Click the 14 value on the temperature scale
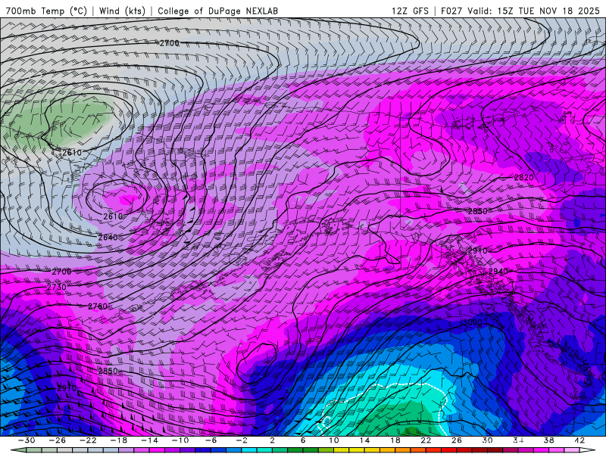 [364, 440]
